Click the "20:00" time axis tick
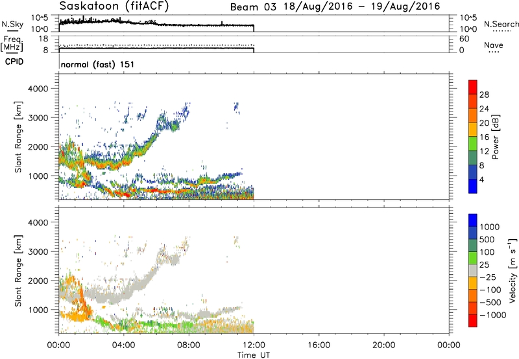 click(x=384, y=345)
